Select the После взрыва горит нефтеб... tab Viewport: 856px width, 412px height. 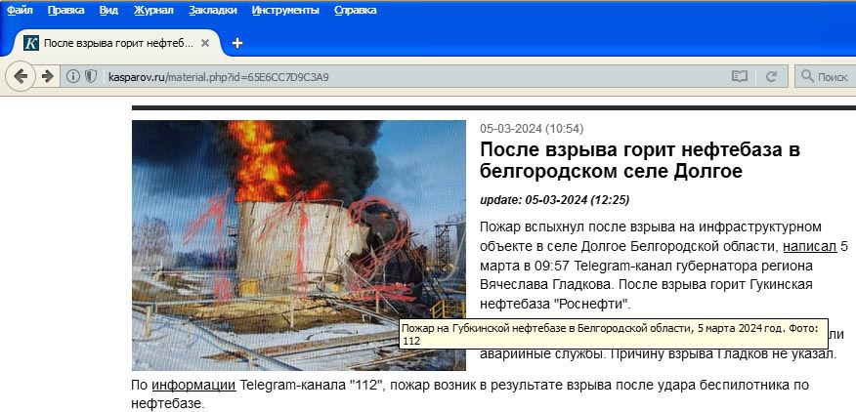click(x=117, y=43)
